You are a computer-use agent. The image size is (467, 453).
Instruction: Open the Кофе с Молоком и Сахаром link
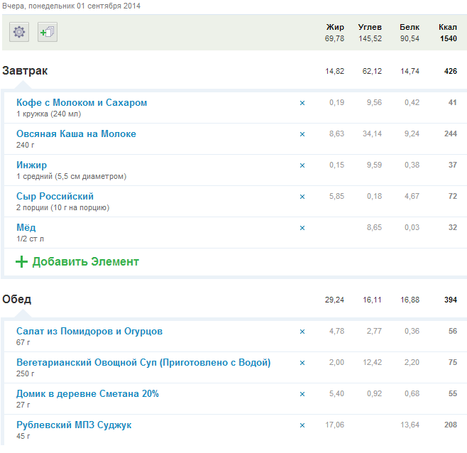pyautogui.click(x=82, y=102)
